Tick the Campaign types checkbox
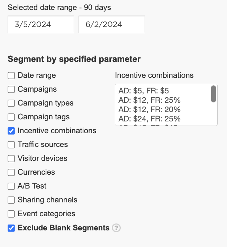This screenshot has width=227, height=247. click(11, 103)
